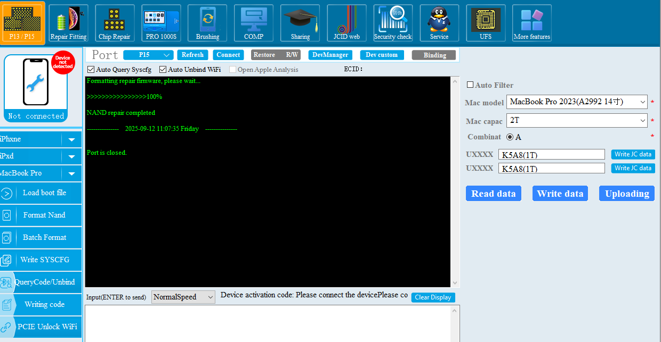Screen dimensions: 661x342
Task: Click Writing code
Action: tap(41, 305)
